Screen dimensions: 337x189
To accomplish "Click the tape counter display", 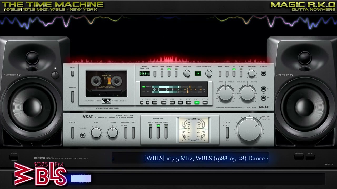I will (144, 73).
